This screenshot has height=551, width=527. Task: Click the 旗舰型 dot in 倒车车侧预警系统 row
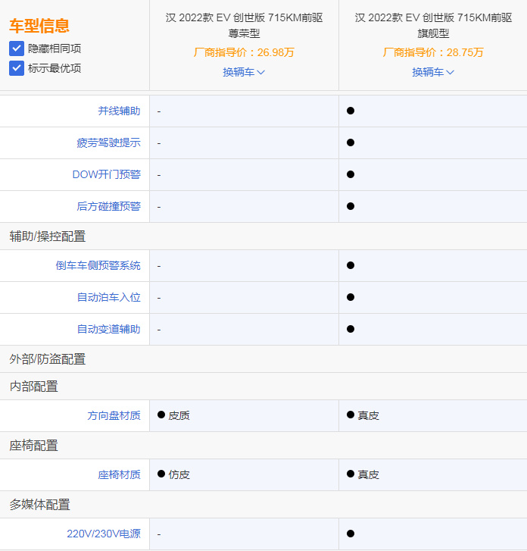(x=351, y=265)
